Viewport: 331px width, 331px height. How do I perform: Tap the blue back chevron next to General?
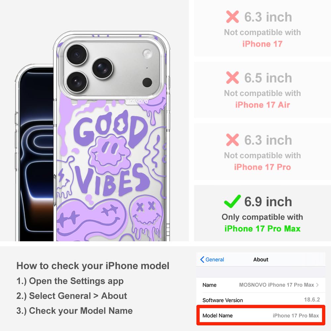pyautogui.click(x=202, y=260)
